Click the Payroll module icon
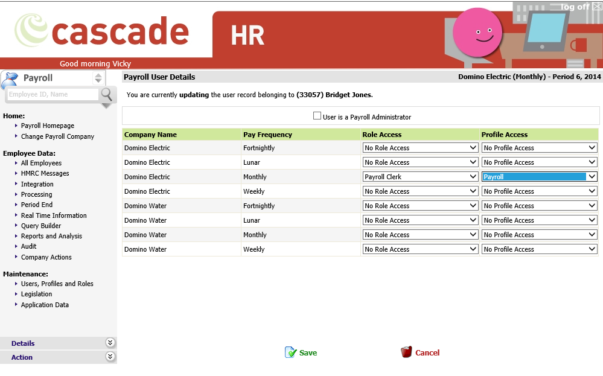The height and width of the screenshot is (376, 603). point(10,80)
